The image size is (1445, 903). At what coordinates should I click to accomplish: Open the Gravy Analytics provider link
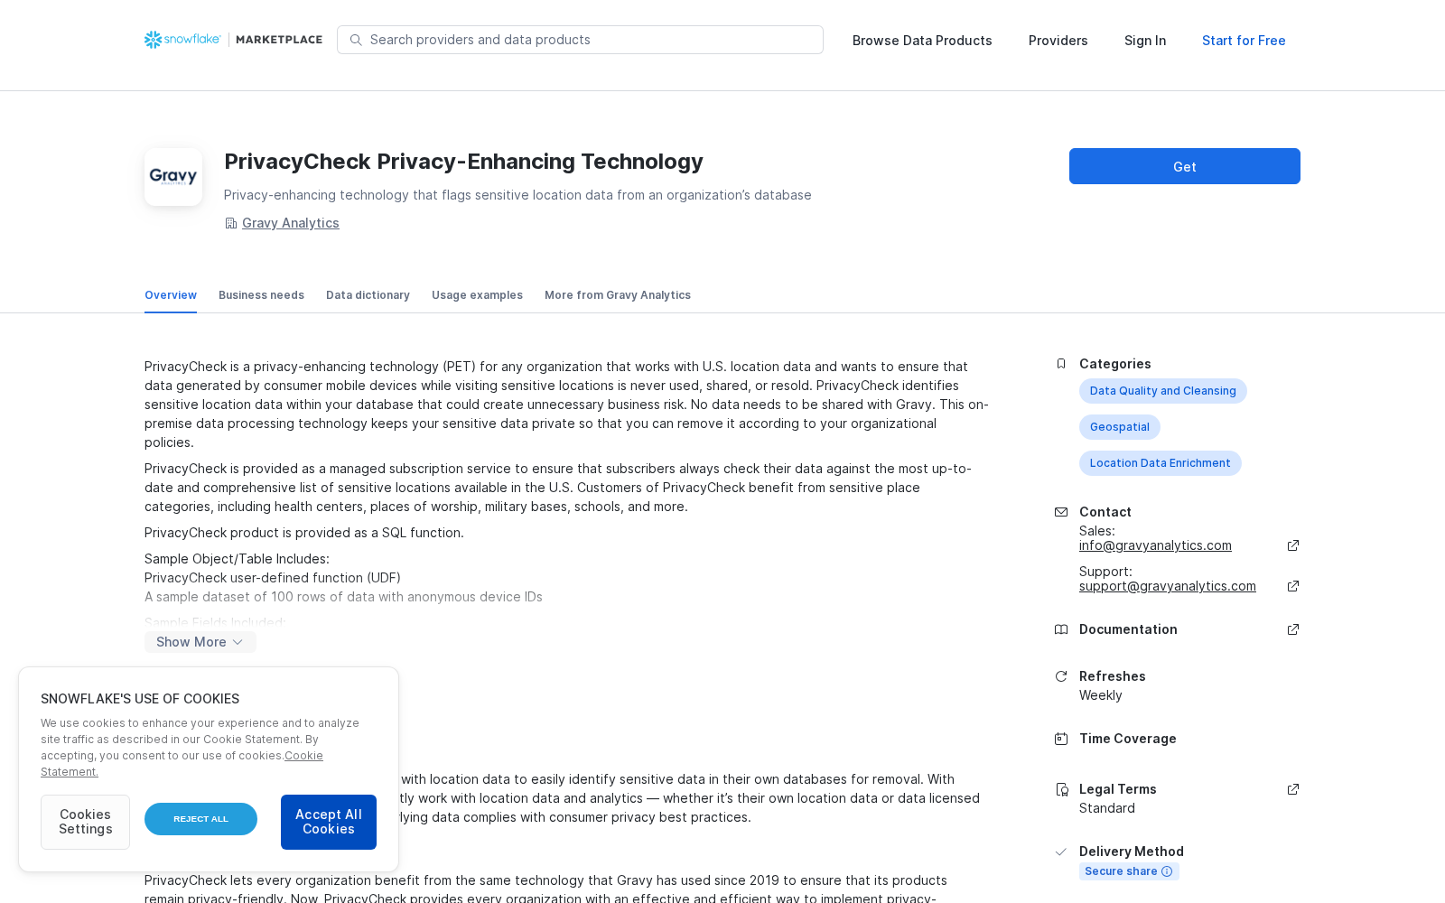click(x=291, y=223)
